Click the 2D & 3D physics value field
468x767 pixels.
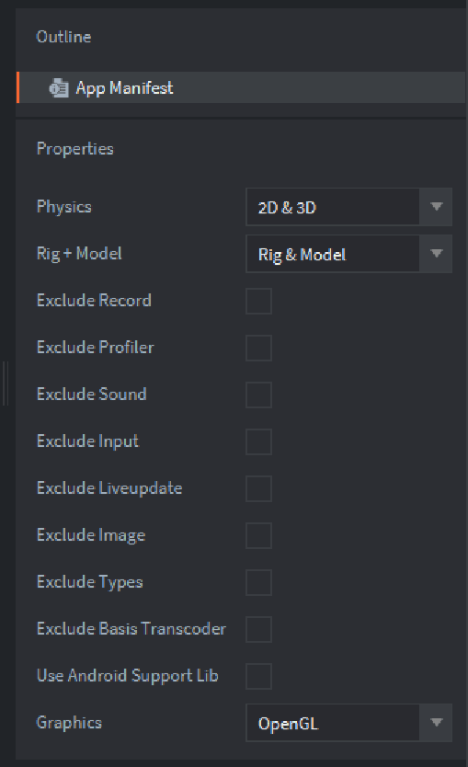(x=333, y=207)
